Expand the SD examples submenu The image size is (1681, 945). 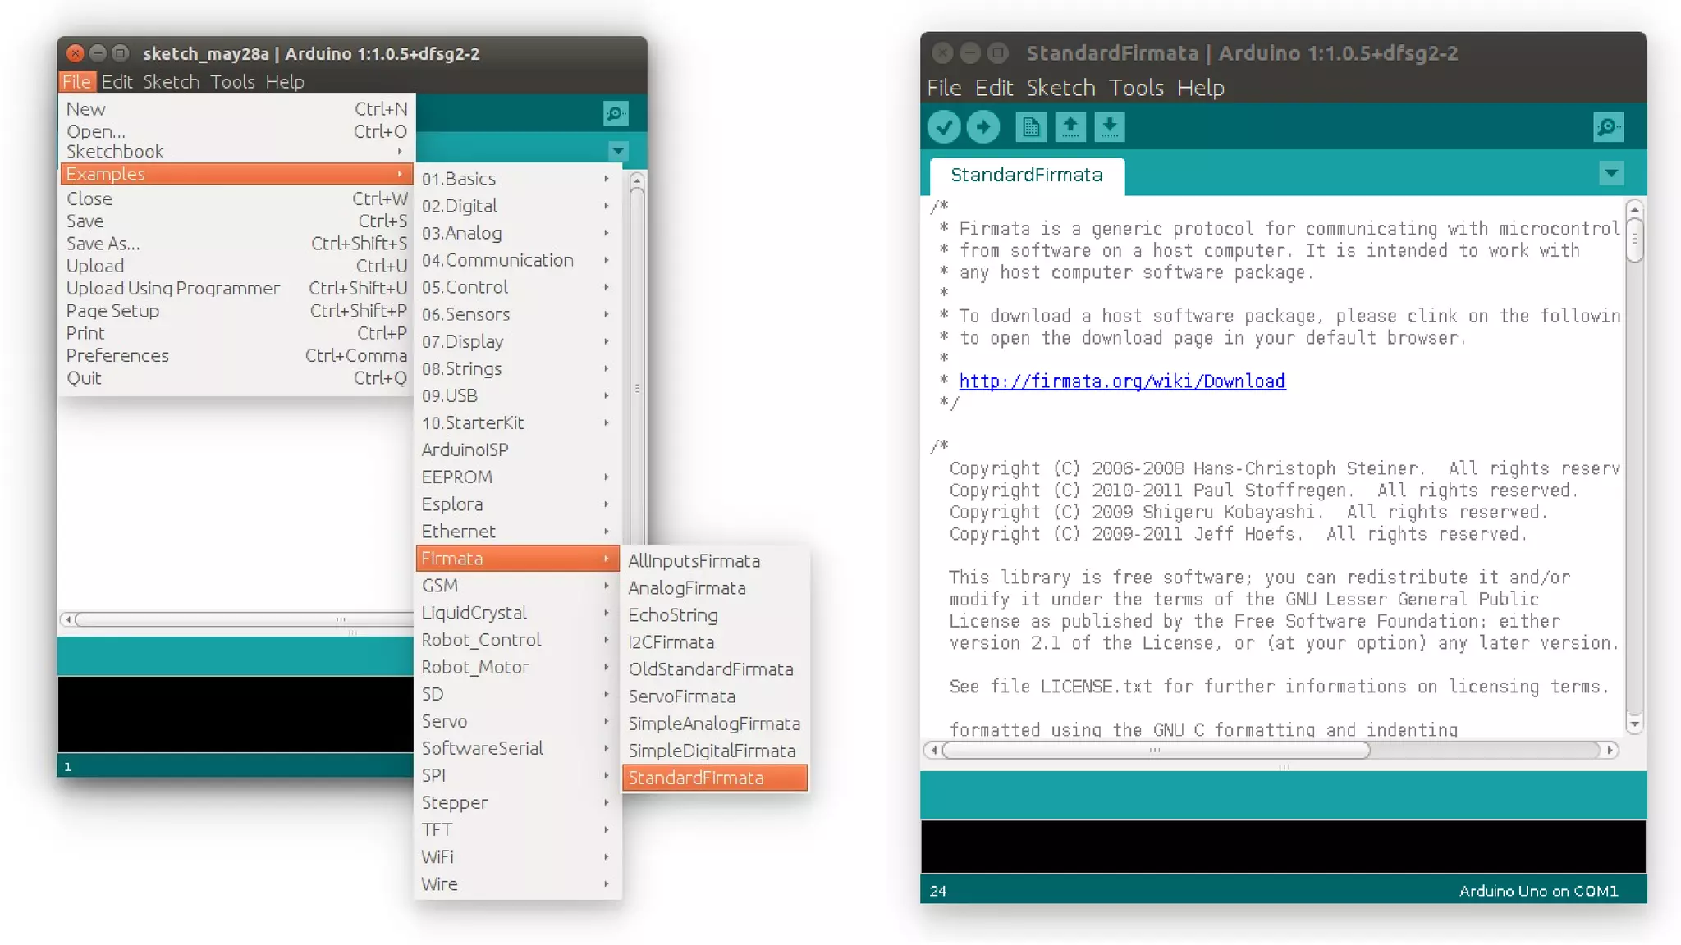click(x=518, y=693)
